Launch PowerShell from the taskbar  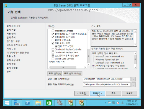(x=27, y=103)
